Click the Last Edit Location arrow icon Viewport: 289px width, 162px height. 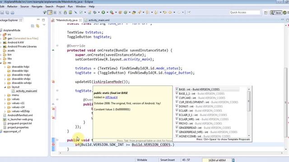click(x=165, y=13)
